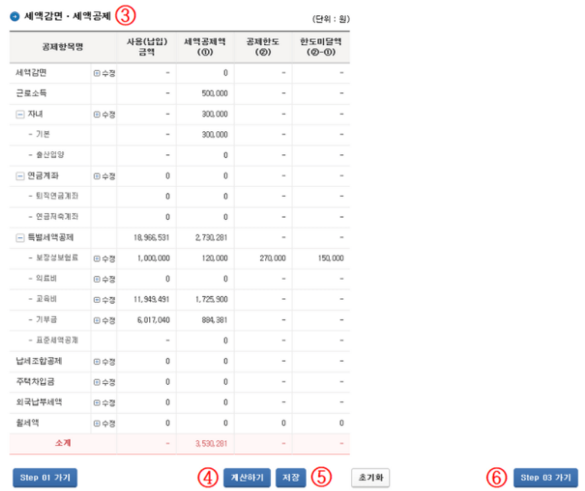Go to Step 03 button
This screenshot has width=585, height=491.
coord(545,478)
